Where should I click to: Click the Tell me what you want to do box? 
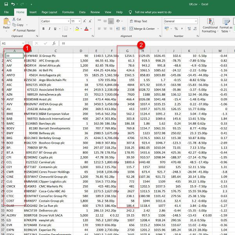coord(153,12)
